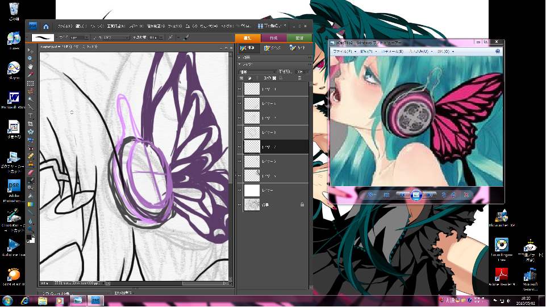Switch to the purple 作成 tab
The image size is (546, 307).
[274, 38]
